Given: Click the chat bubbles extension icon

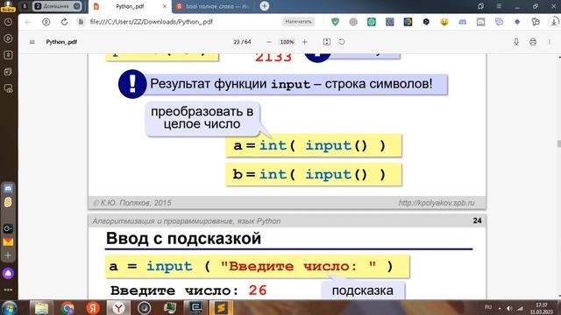Looking at the screenshot, I should pos(499,22).
